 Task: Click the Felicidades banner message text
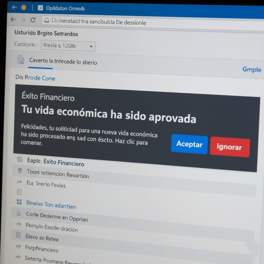coord(89,136)
